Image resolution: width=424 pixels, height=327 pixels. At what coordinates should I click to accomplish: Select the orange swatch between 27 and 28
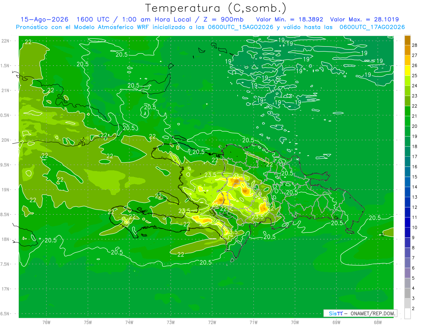click(x=407, y=50)
